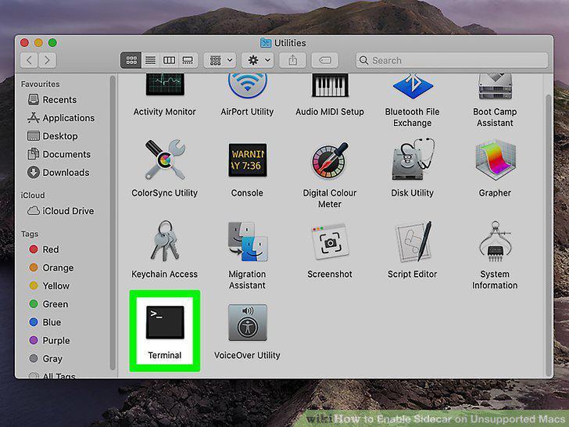The image size is (569, 427).
Task: Go back with the left arrow button
Action: tap(30, 60)
